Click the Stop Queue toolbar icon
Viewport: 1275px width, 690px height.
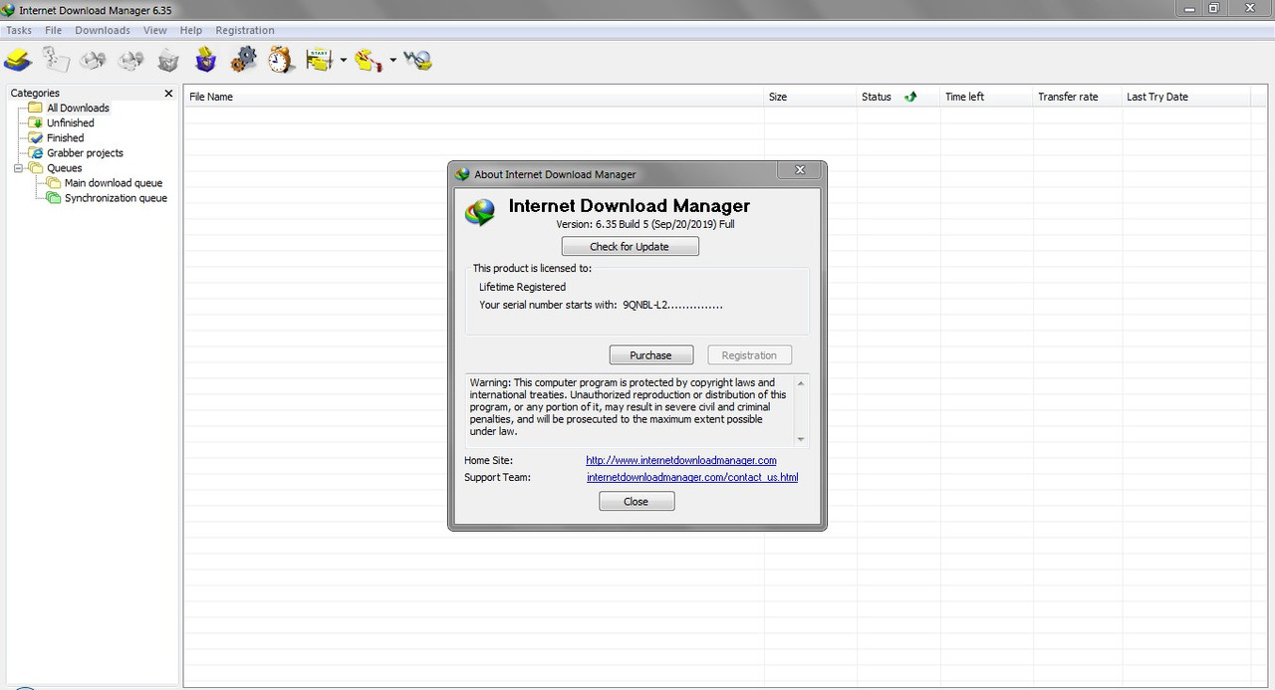coord(369,61)
